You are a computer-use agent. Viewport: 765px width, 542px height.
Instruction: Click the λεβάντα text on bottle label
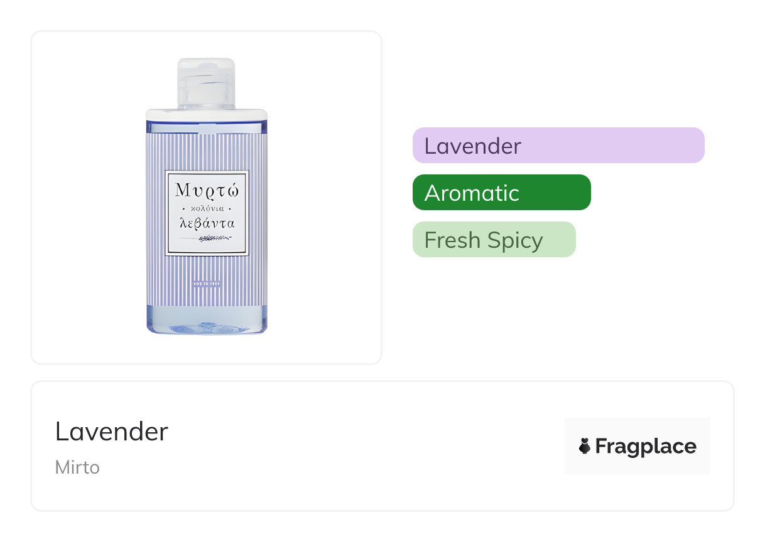207,223
